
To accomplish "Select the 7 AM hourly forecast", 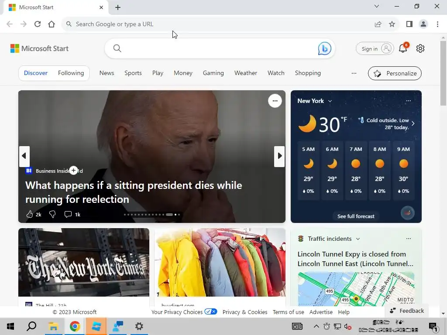I will point(356,170).
